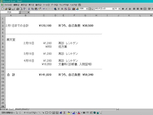
Task: Apply yellow Fill Color bucket
Action: coord(69,113)
